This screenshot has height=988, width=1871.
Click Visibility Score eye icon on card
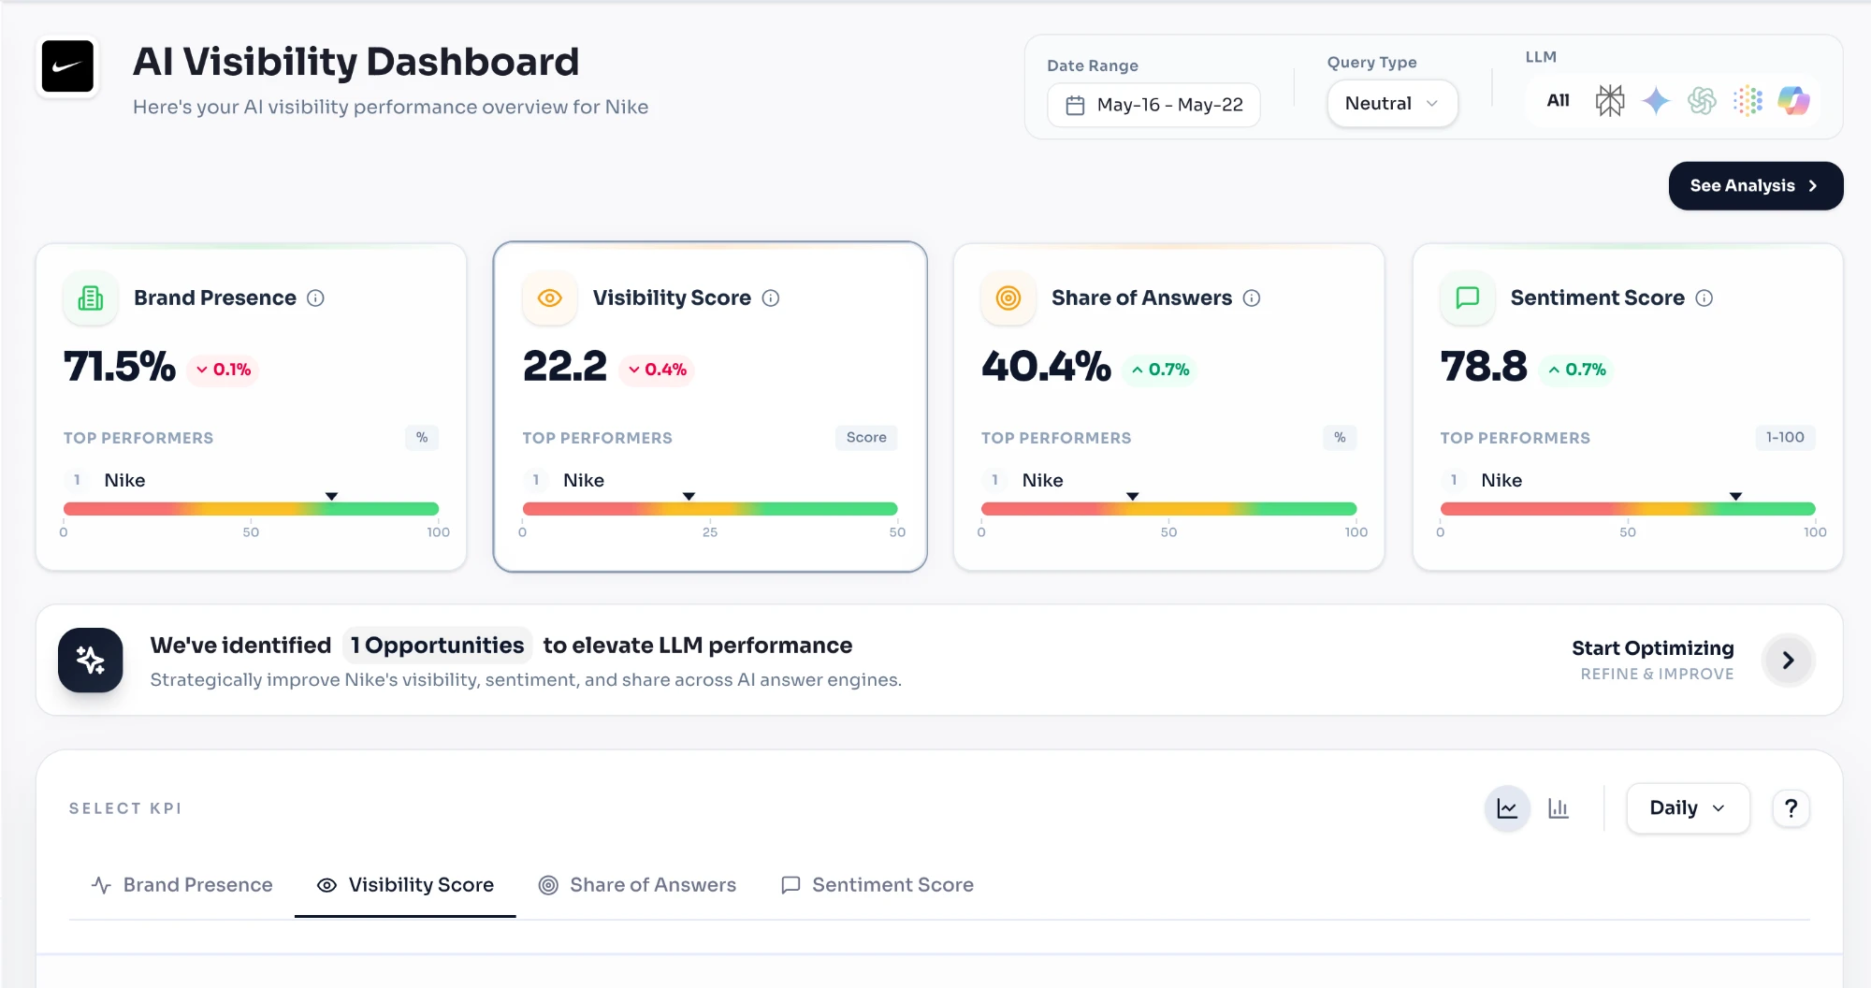[x=550, y=298]
